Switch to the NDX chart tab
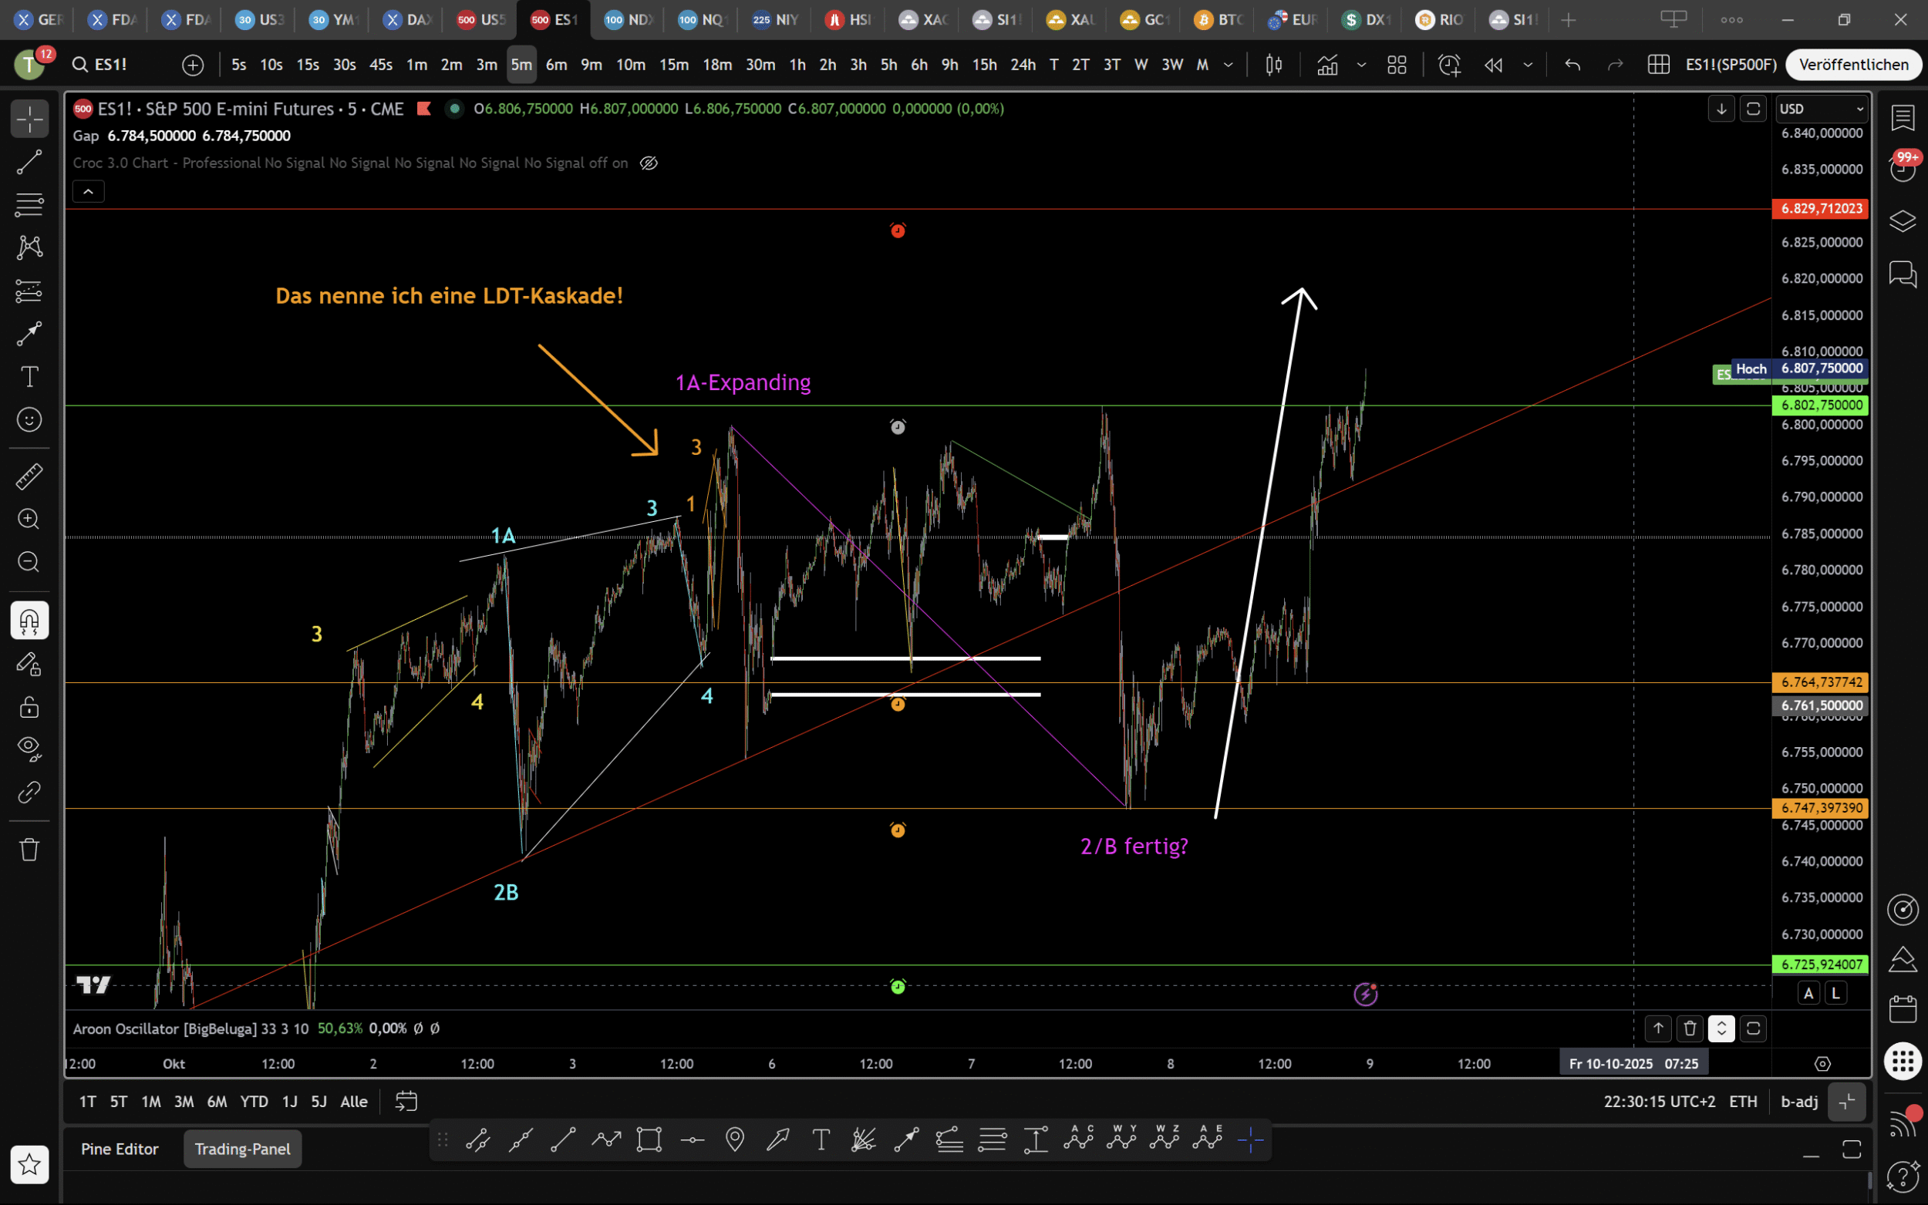 (628, 20)
